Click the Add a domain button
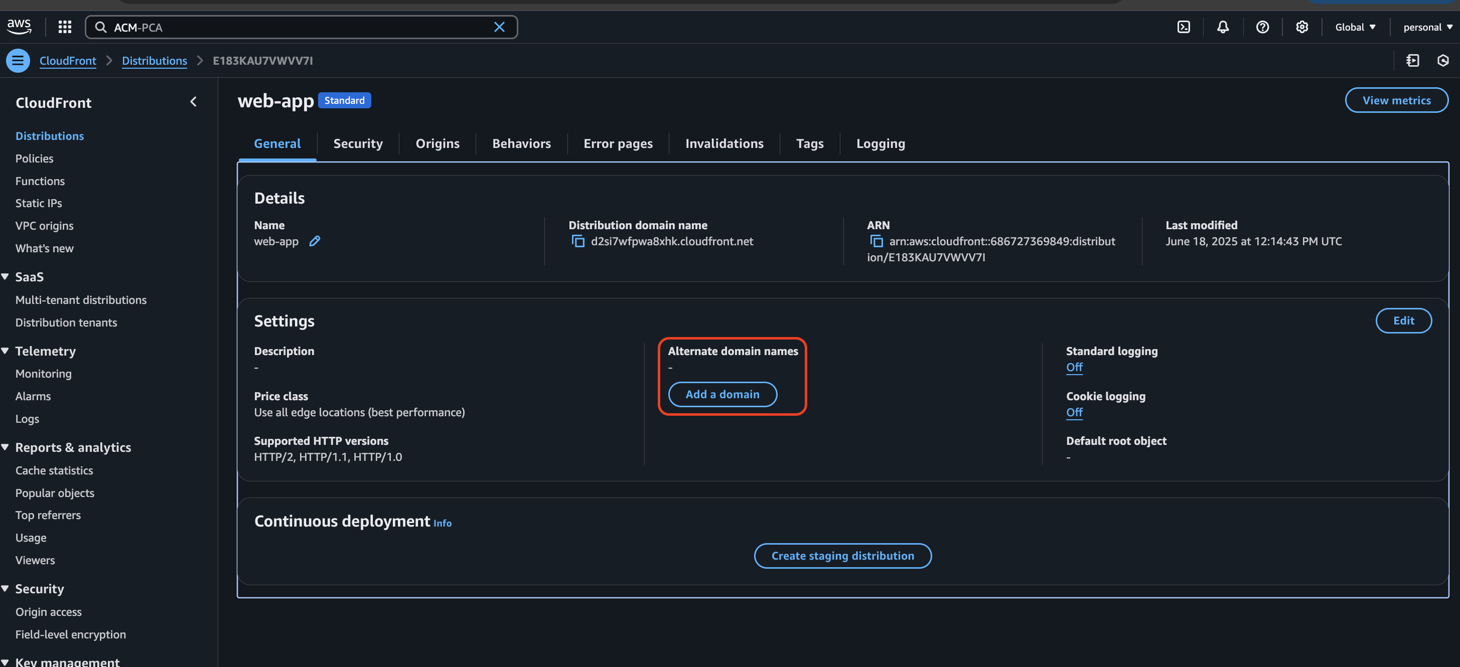 [722, 394]
